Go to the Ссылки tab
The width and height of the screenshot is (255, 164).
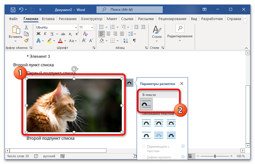point(127,19)
